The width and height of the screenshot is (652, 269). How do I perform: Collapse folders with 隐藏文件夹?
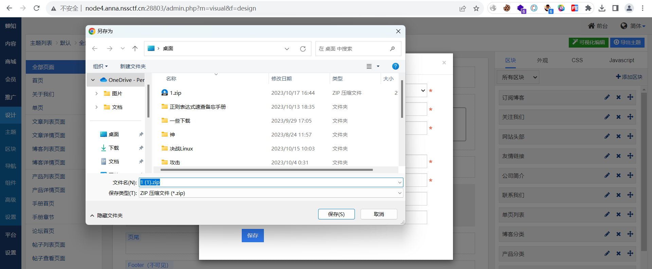(106, 215)
